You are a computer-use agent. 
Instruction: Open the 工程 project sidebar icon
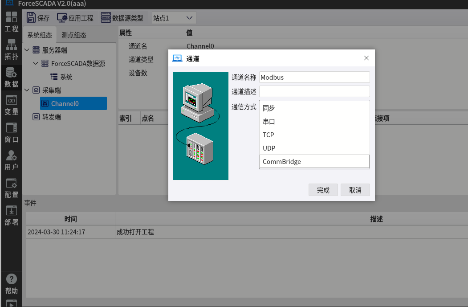coord(12,22)
